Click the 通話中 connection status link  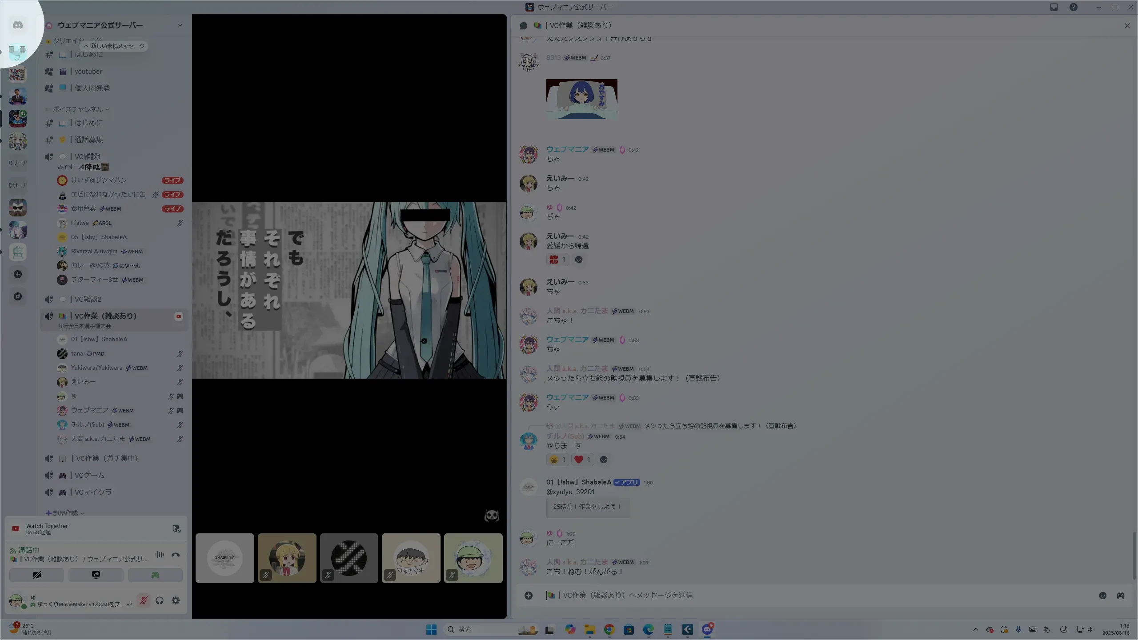[x=28, y=550]
